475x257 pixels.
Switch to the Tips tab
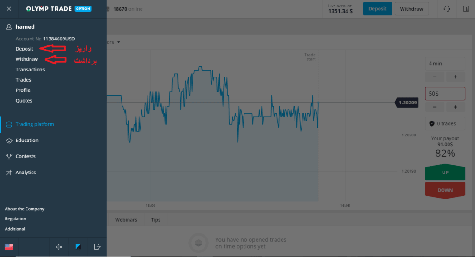(x=156, y=220)
